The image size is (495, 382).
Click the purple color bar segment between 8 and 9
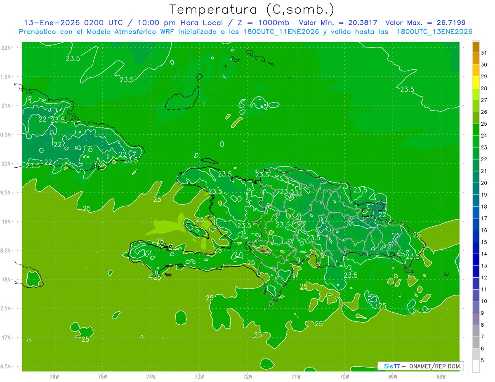coord(476,319)
